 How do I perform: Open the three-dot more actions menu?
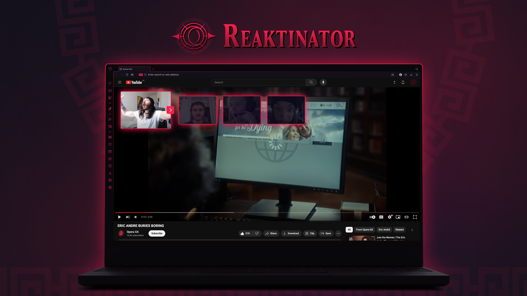pos(338,234)
